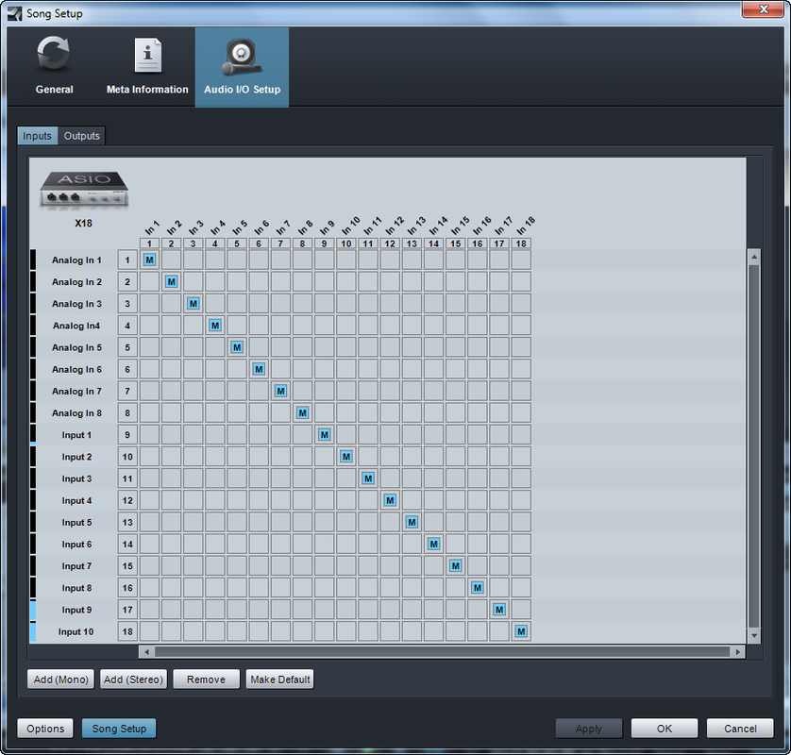Apply the audio I/O changes
Image resolution: width=791 pixels, height=755 pixels.
589,729
